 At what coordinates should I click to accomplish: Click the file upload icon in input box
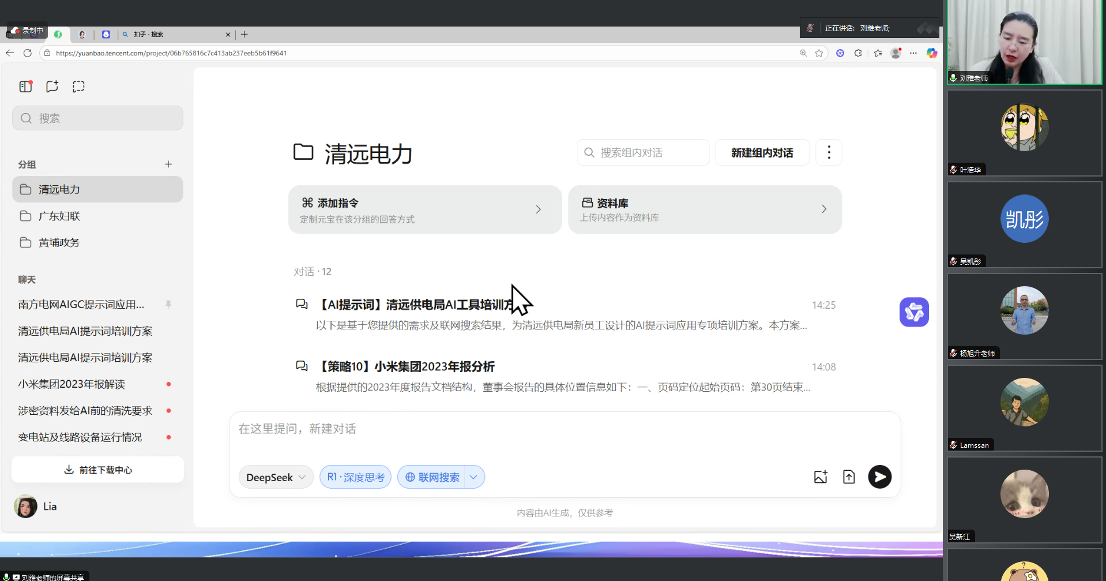pyautogui.click(x=849, y=477)
